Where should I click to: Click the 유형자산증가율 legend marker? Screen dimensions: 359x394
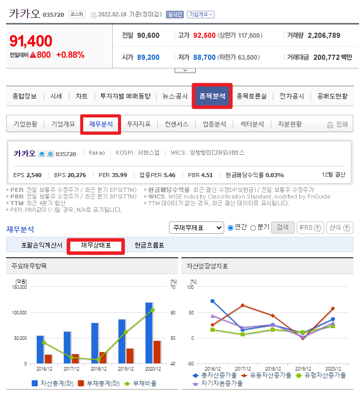click(x=299, y=376)
